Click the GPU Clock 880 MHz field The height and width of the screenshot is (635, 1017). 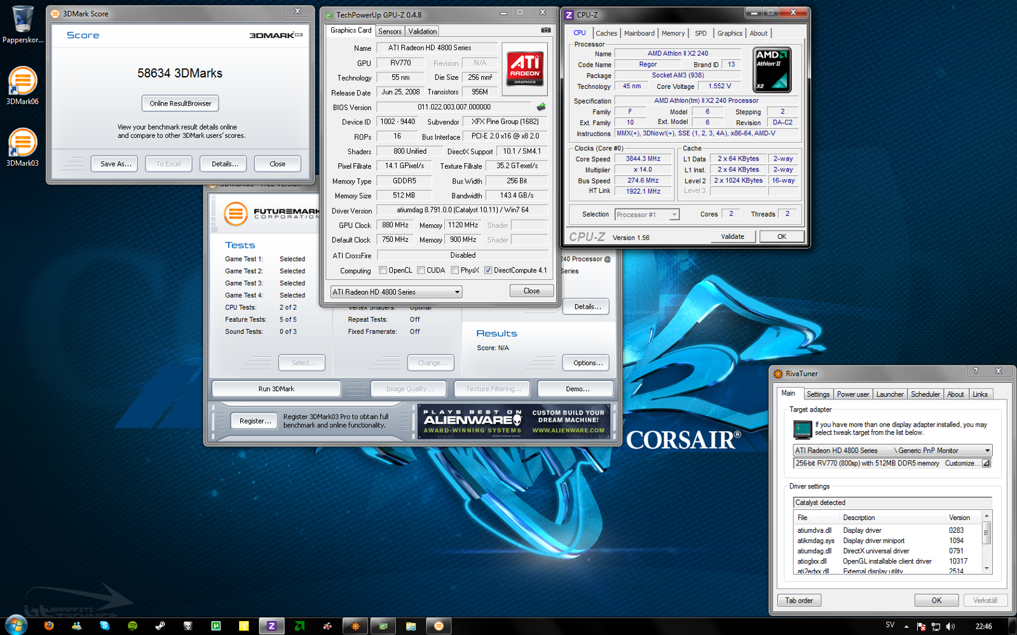(x=395, y=225)
